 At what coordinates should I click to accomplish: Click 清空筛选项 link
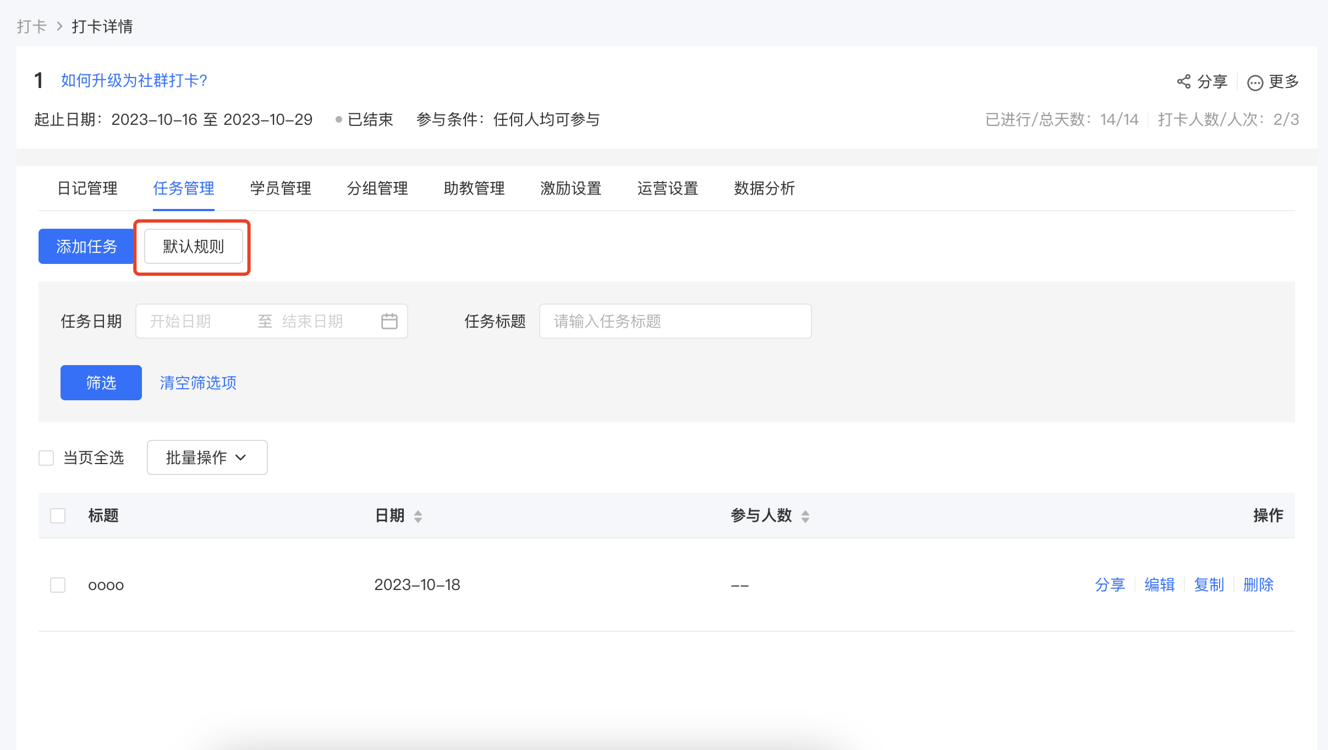[198, 383]
